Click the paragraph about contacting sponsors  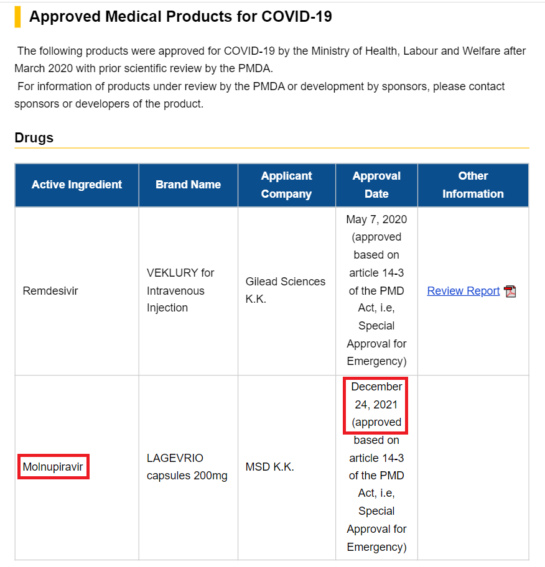pyautogui.click(x=261, y=95)
